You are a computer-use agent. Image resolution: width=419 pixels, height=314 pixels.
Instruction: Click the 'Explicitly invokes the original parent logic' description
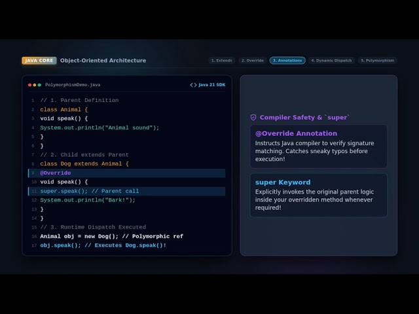pyautogui.click(x=314, y=200)
